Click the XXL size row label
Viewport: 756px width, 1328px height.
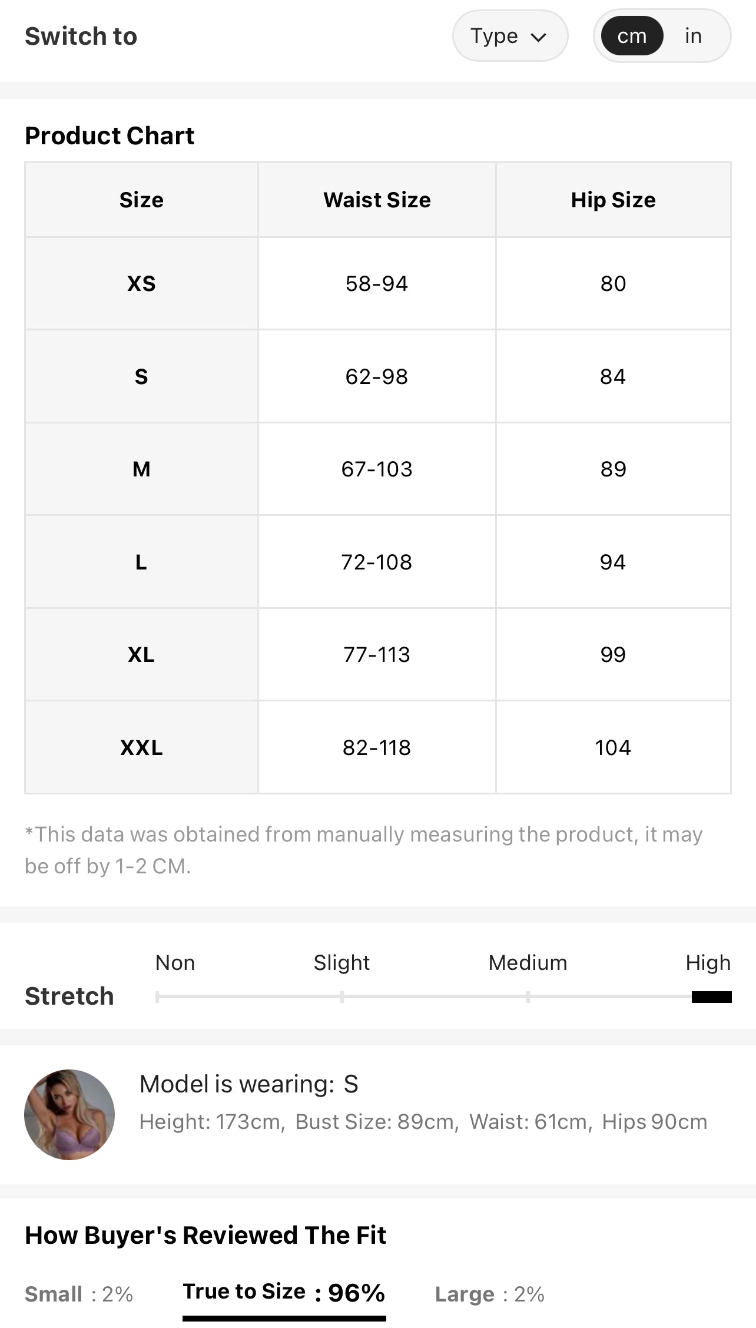[141, 747]
